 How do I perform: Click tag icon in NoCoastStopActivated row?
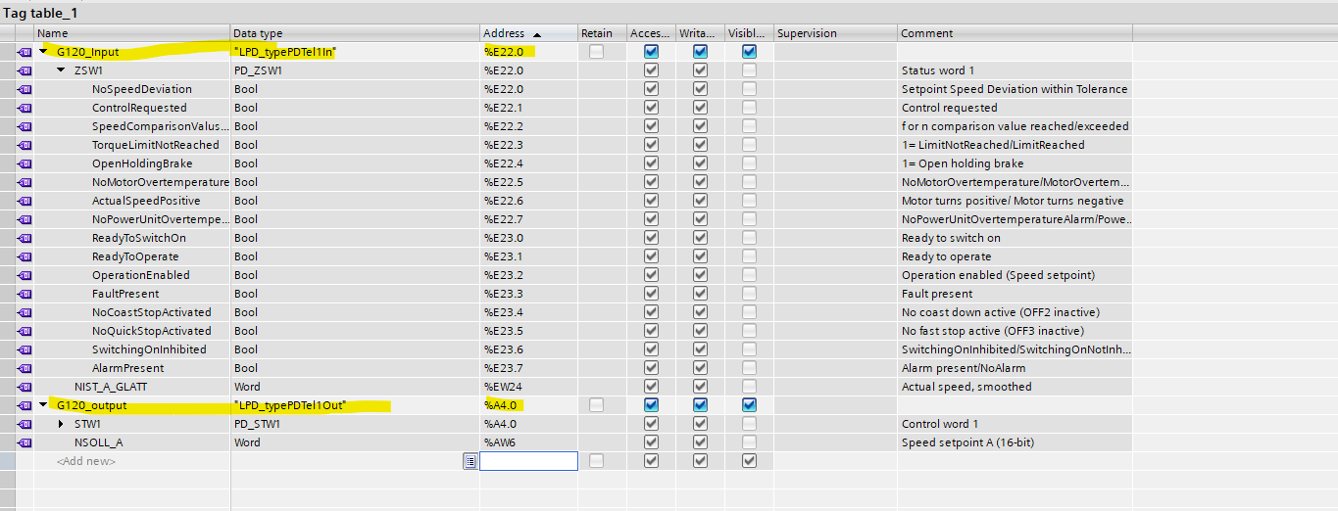point(25,312)
